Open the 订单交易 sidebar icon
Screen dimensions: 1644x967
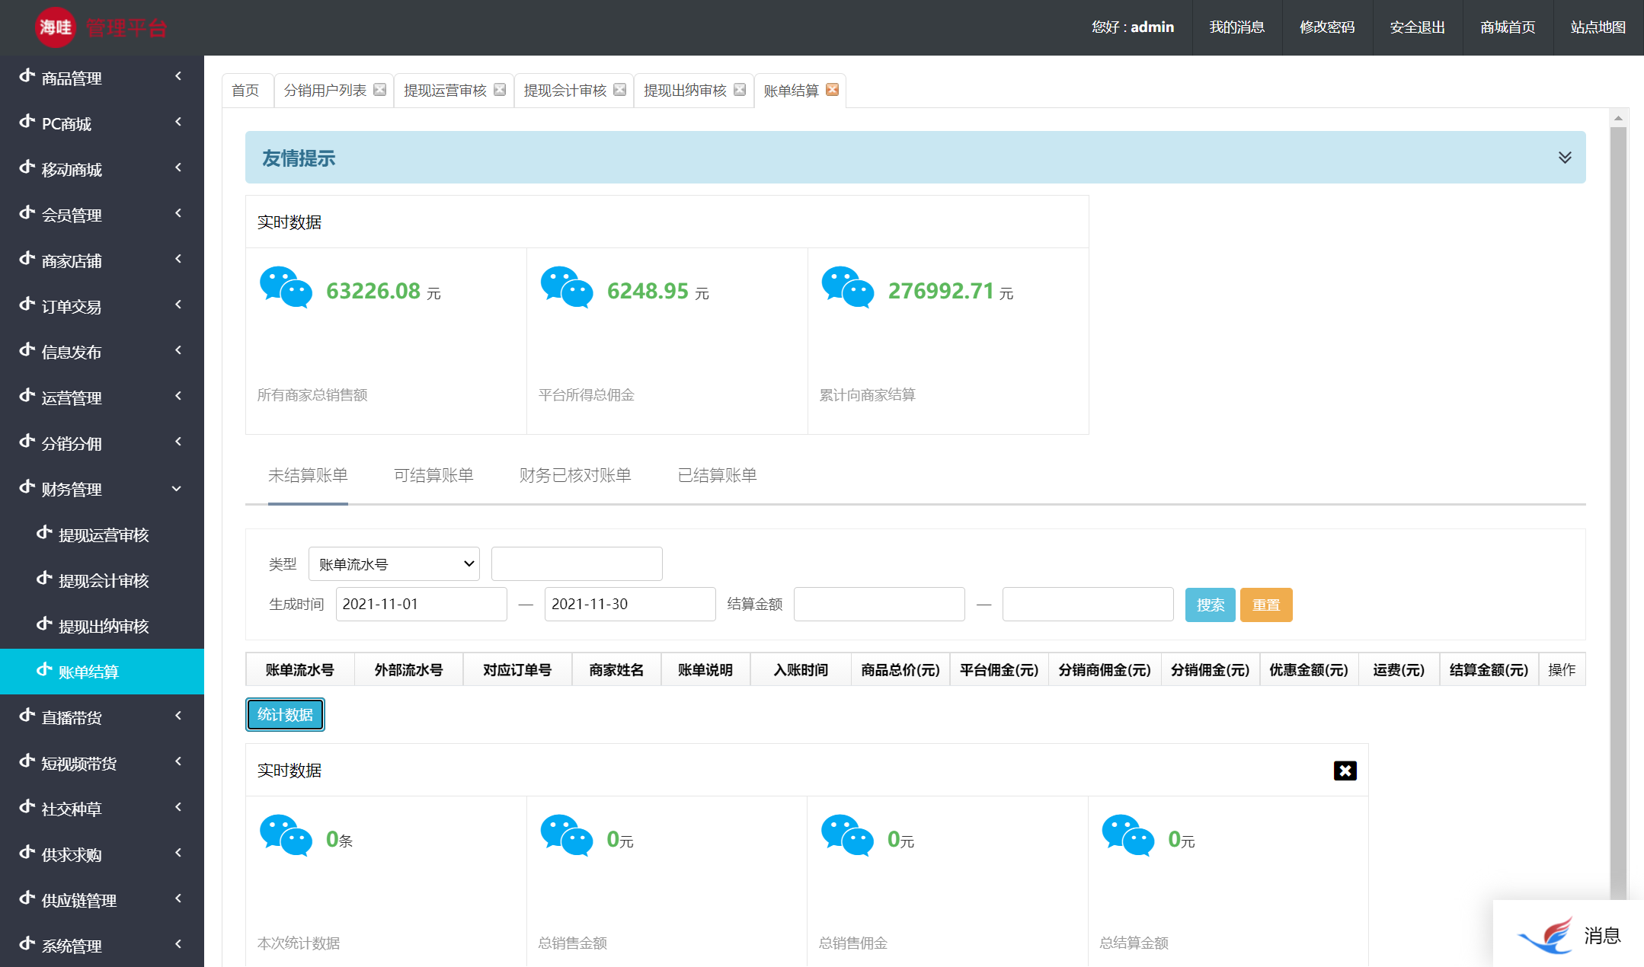coord(27,305)
